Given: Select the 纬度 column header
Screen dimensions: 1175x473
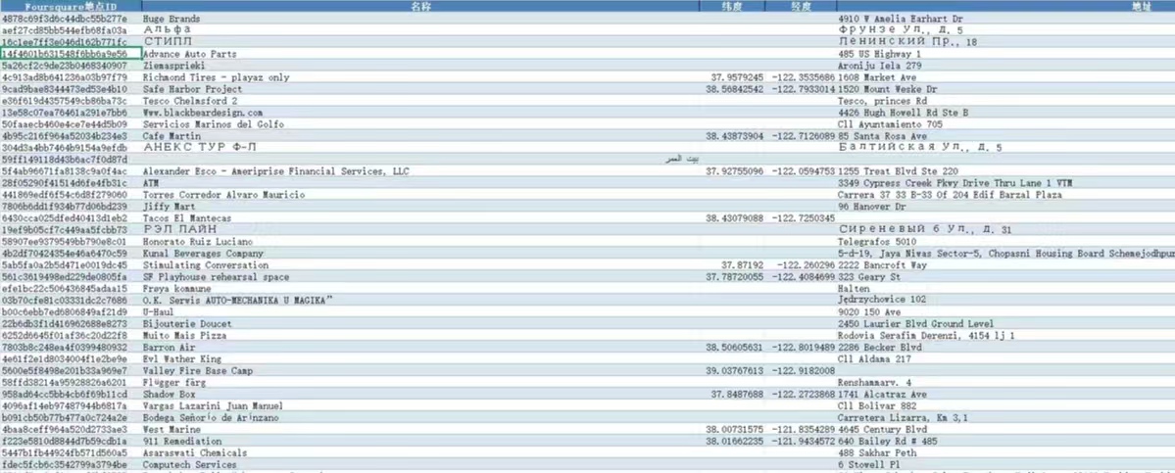Looking at the screenshot, I should 732,6.
